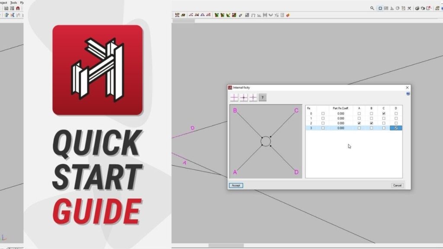Click the Accept button in Internal fixity
The image size is (443, 249).
[236, 185]
